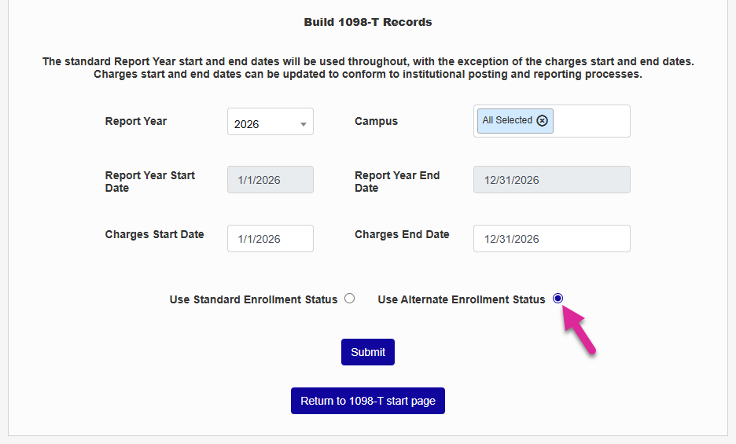The height and width of the screenshot is (444, 736).
Task: Remove the All Selected campus chip
Action: coord(542,120)
